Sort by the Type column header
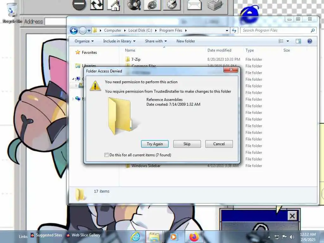 (x=250, y=50)
